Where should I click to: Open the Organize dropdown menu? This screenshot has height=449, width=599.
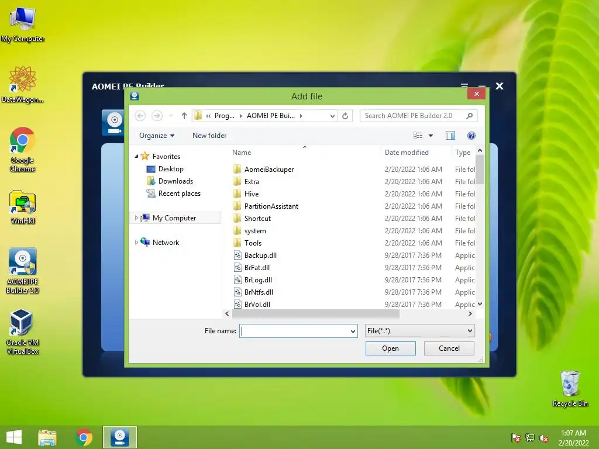coord(157,136)
